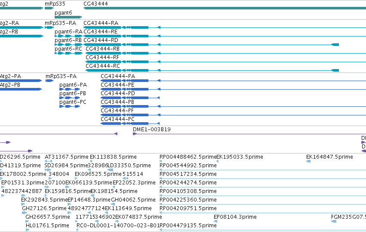Select the pgant6-RA transcript label

68,32
